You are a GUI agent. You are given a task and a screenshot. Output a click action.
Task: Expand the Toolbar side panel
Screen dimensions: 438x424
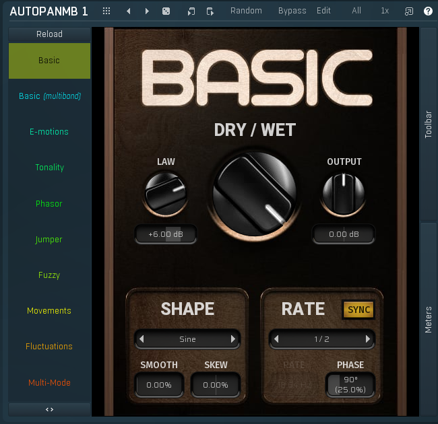coord(429,125)
